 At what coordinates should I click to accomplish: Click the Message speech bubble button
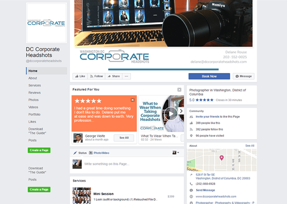pyautogui.click(x=244, y=76)
